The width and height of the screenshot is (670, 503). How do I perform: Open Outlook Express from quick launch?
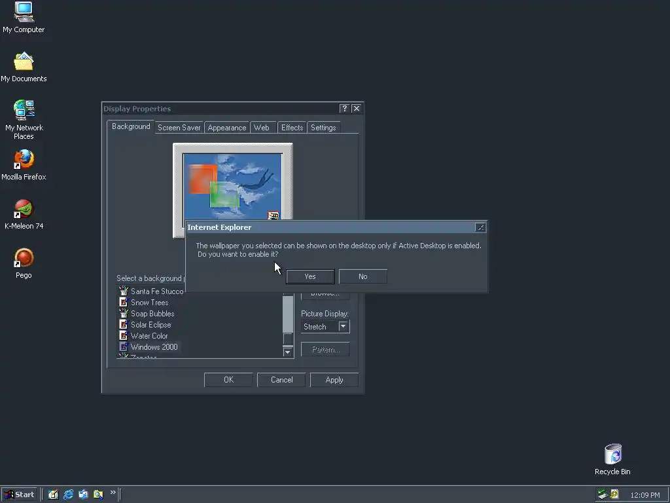pyautogui.click(x=83, y=494)
